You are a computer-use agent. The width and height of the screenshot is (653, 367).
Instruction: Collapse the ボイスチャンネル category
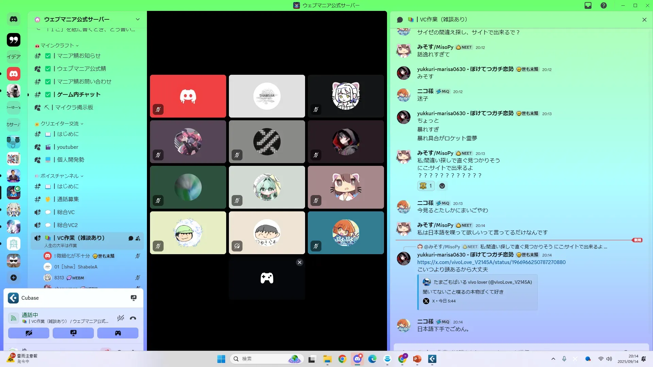pos(60,176)
